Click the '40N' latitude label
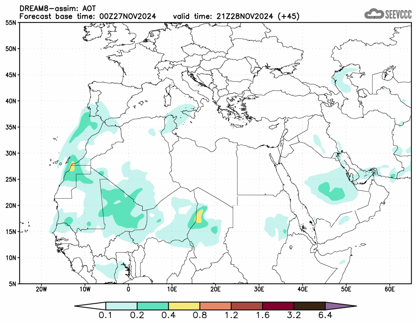 (x=11, y=101)
